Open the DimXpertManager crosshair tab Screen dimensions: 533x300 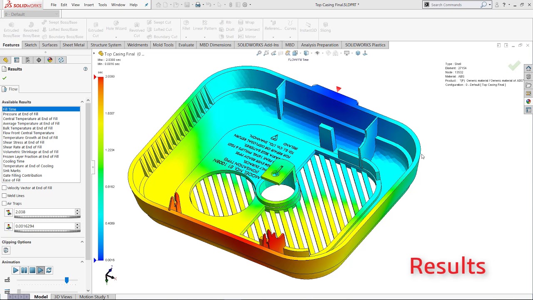coord(39,60)
